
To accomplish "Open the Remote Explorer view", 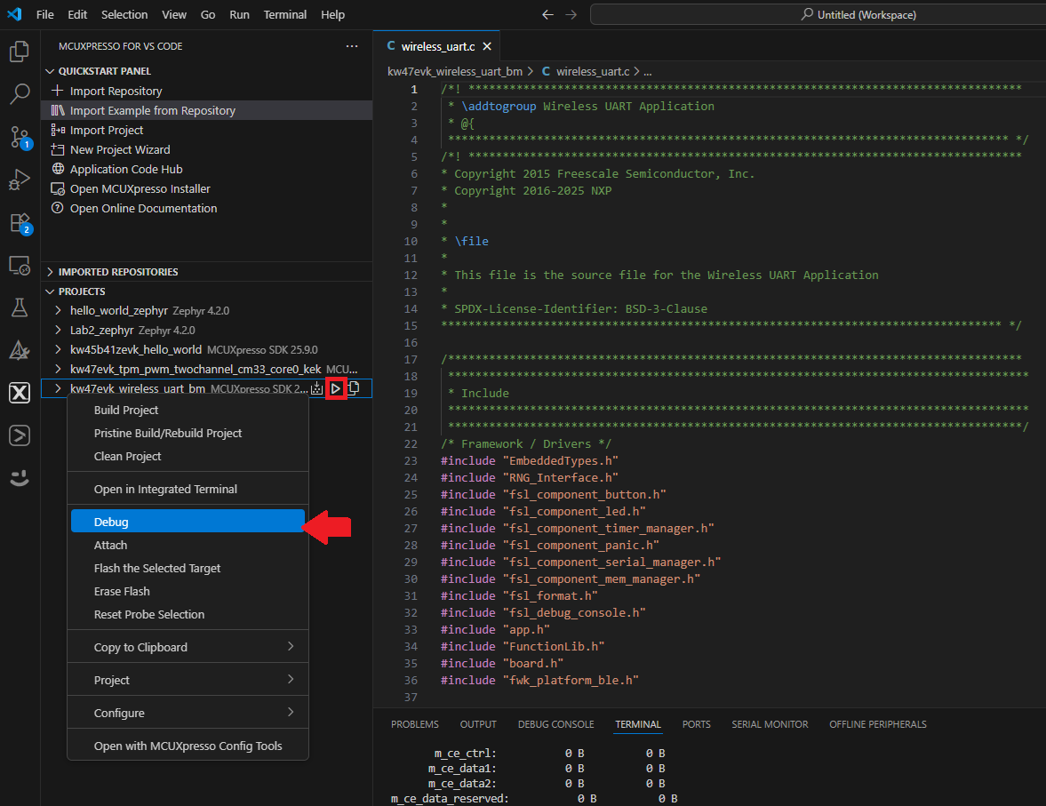I will (x=19, y=265).
